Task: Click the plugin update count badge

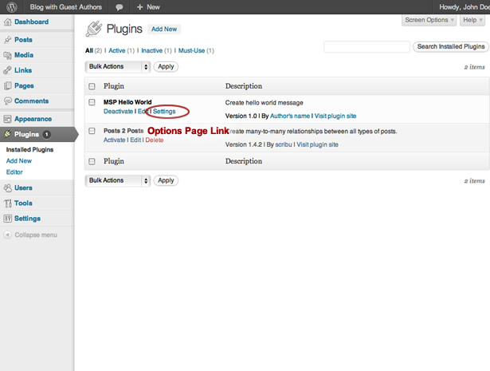Action: coord(46,134)
